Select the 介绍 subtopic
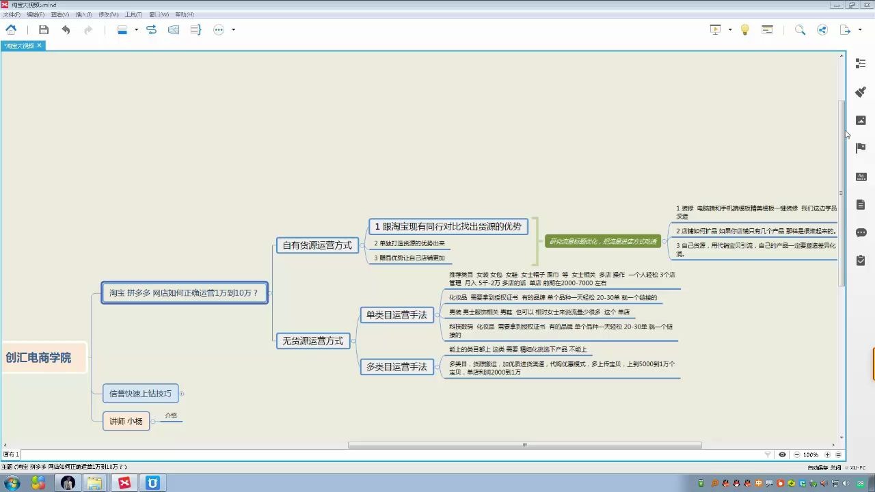This screenshot has height=492, width=875. (171, 415)
